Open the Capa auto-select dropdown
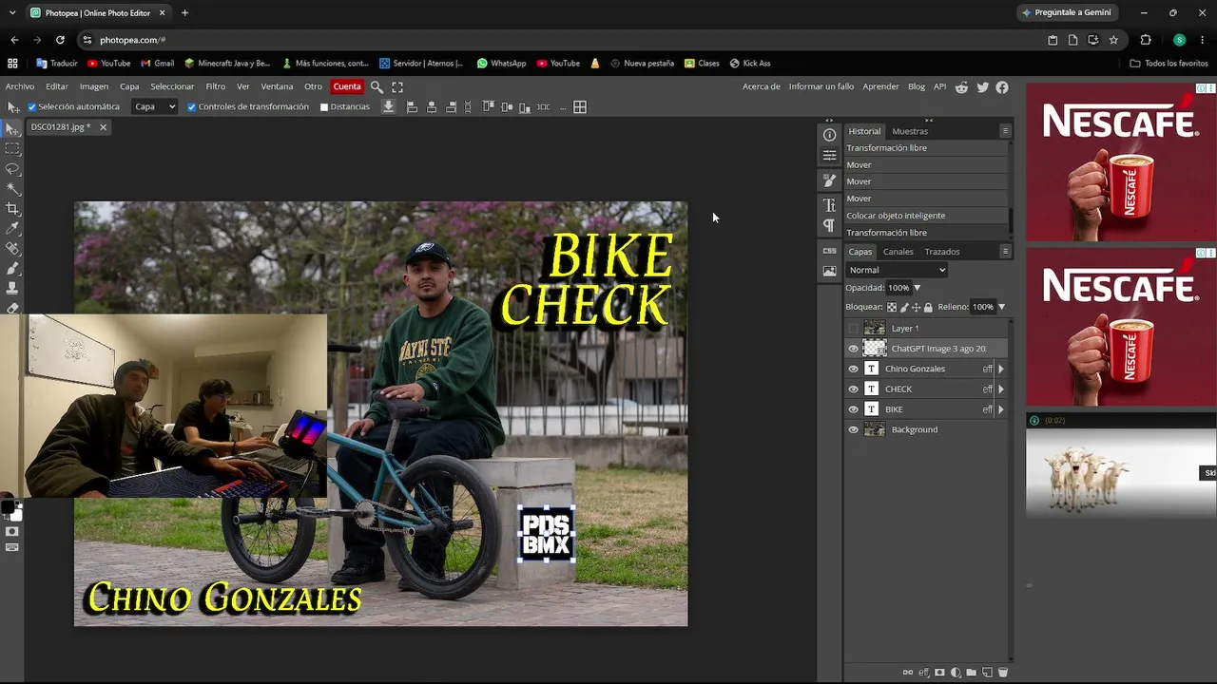Viewport: 1217px width, 684px height. (x=155, y=106)
